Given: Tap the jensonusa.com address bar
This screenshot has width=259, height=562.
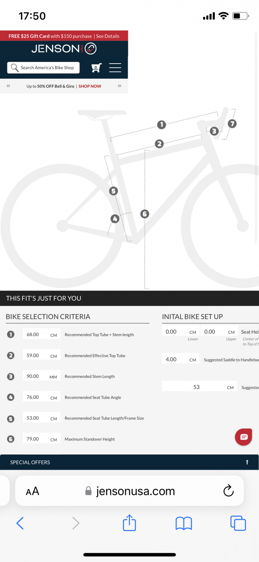Looking at the screenshot, I should click(x=135, y=491).
